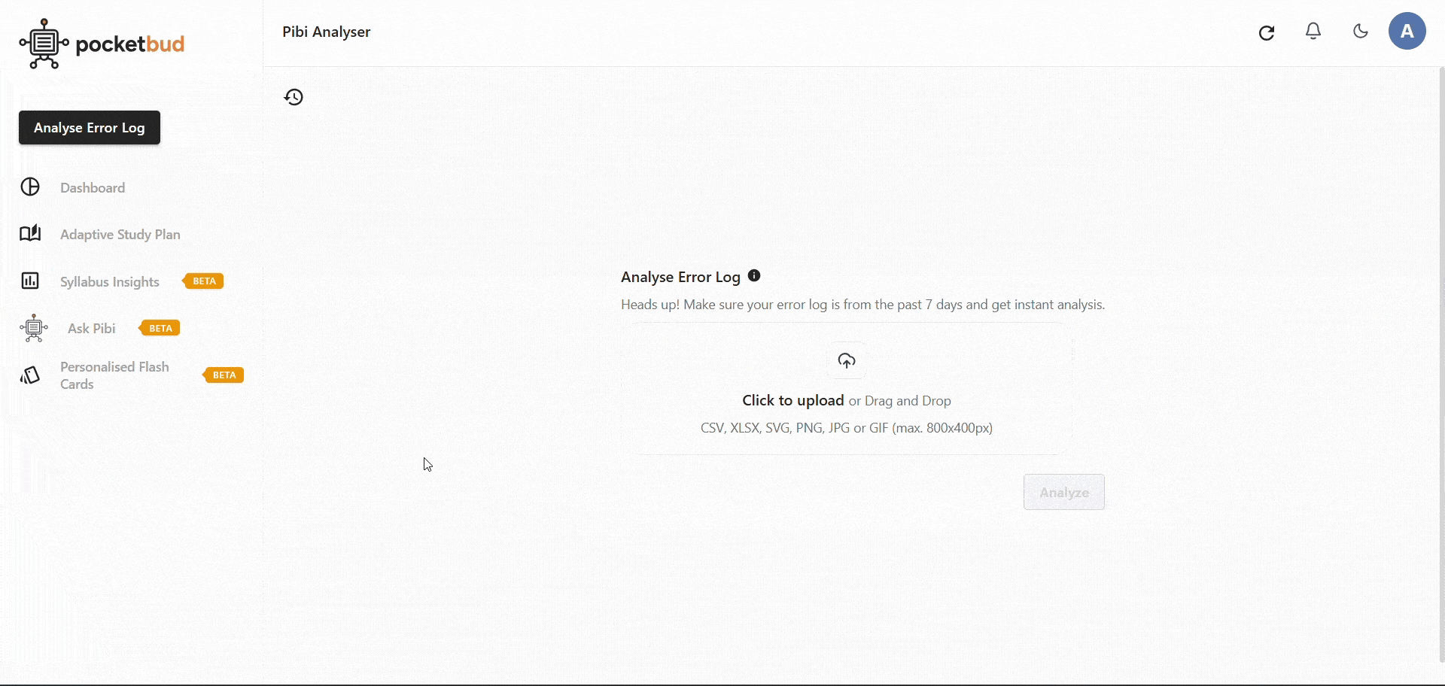Click the Ask Pibi robot icon

(x=34, y=328)
